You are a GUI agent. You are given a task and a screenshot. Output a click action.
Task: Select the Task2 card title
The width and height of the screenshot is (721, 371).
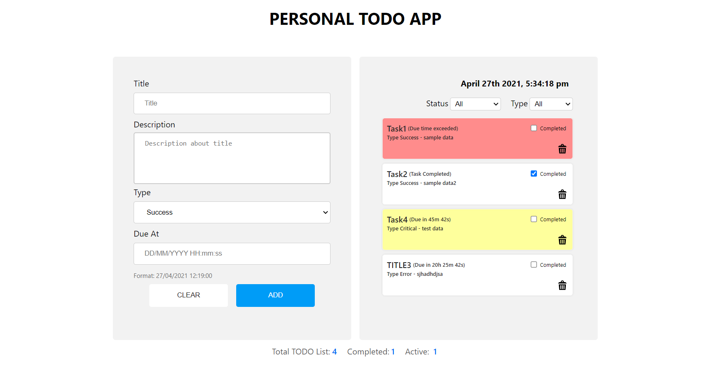(397, 174)
